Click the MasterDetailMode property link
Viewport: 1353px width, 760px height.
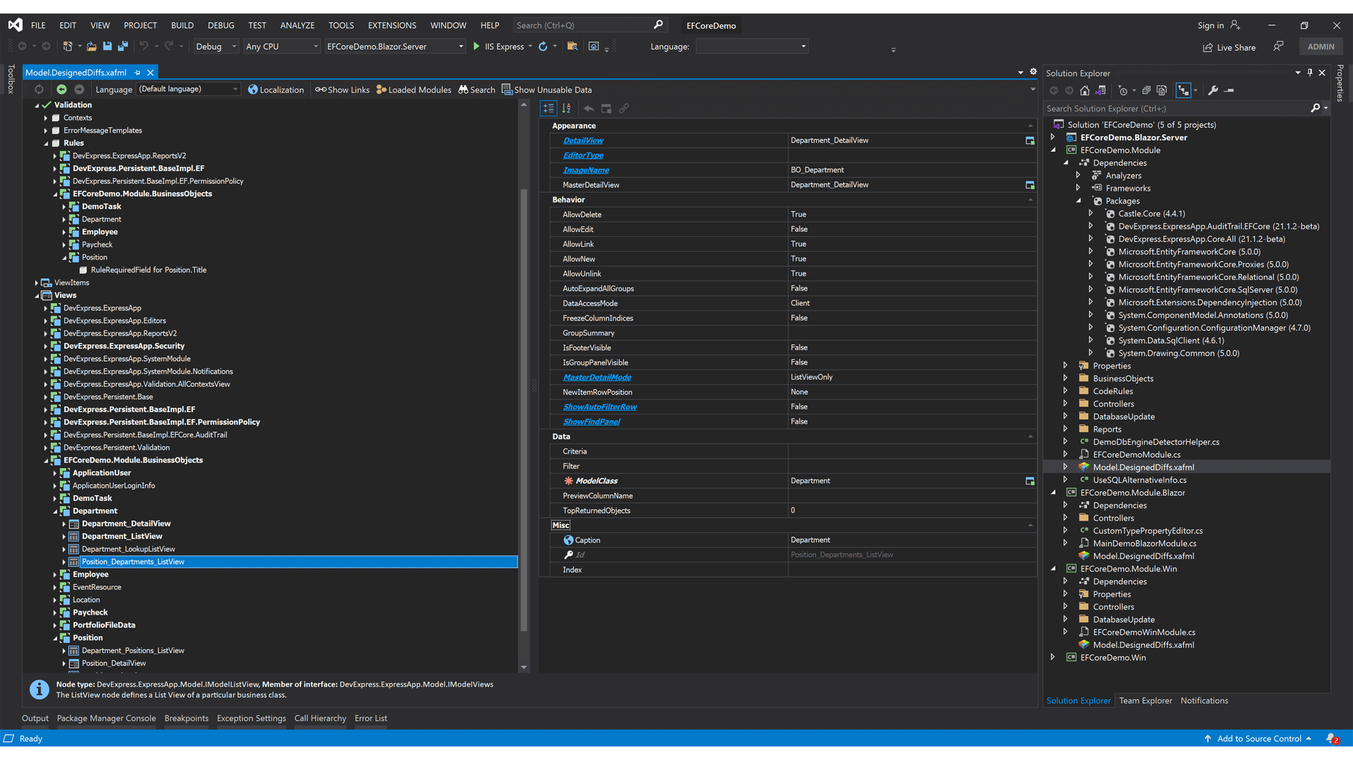pos(596,377)
